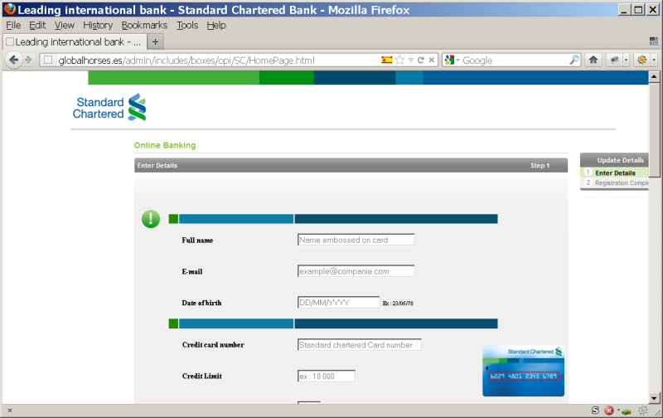Open the View menu
663x418 pixels.
[x=65, y=26]
